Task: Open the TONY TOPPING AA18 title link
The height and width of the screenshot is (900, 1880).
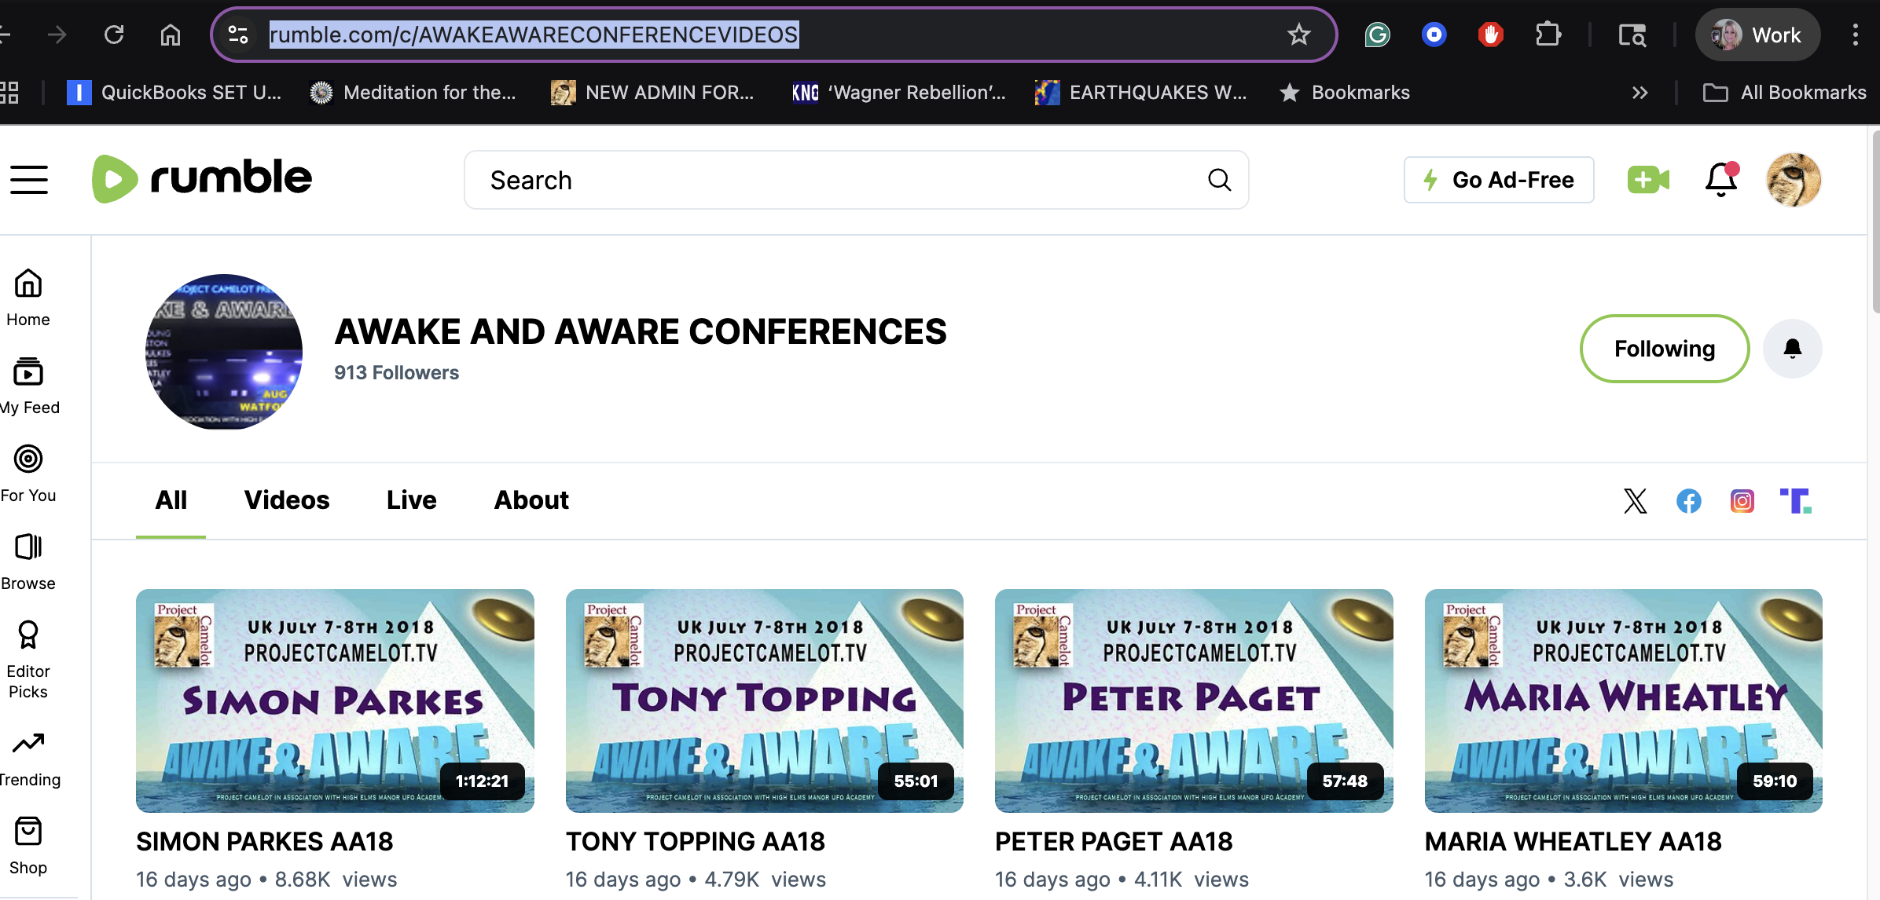Action: coord(695,841)
